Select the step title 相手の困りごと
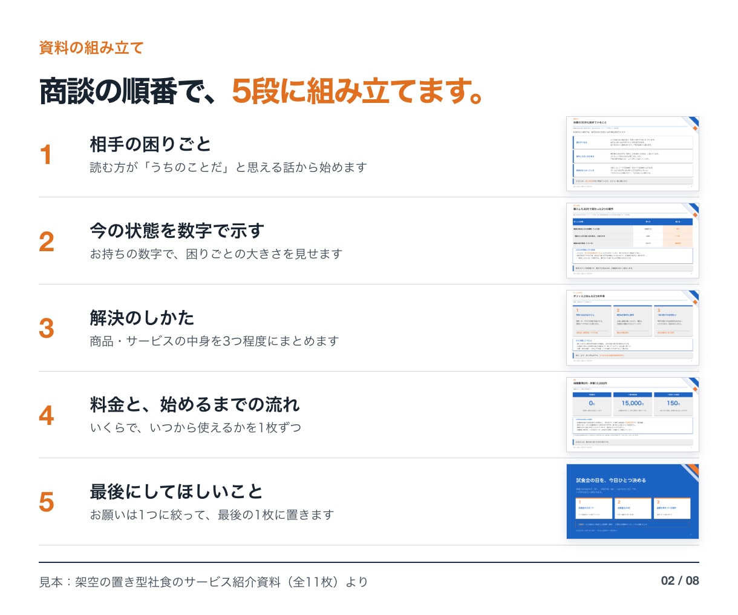Image resolution: width=738 pixels, height=615 pixels. [x=150, y=144]
